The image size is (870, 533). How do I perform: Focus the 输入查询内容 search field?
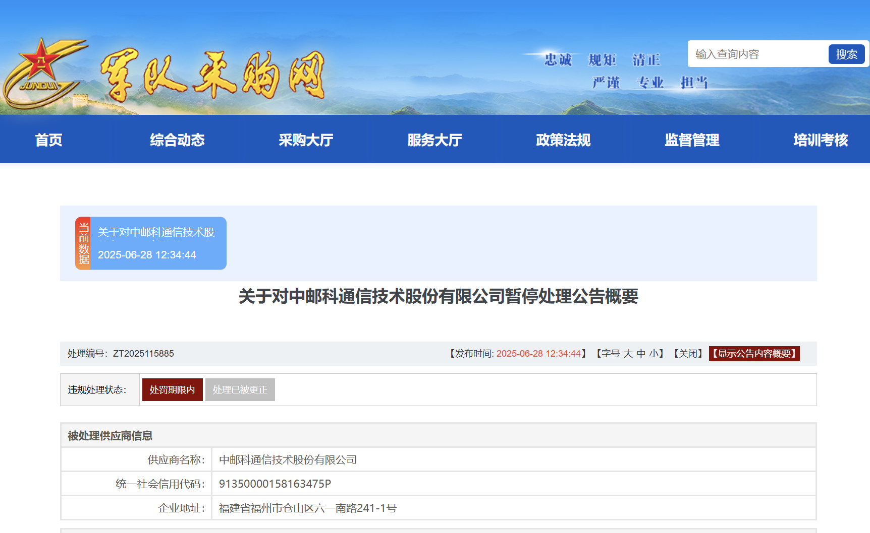point(758,54)
